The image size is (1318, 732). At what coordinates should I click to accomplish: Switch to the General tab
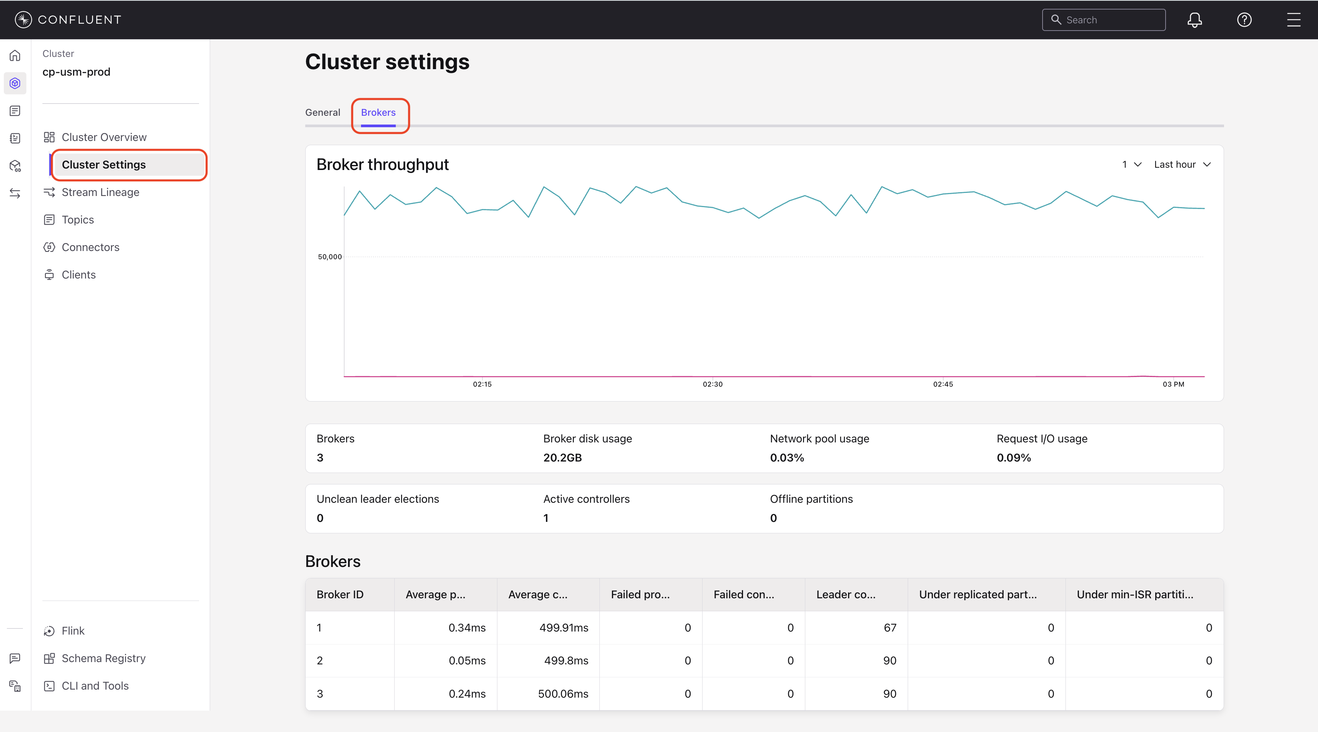click(x=322, y=113)
